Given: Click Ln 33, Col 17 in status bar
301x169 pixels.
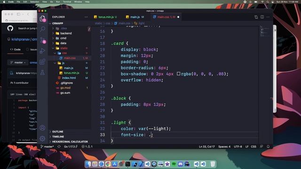Looking at the screenshot, I should click(x=207, y=146).
